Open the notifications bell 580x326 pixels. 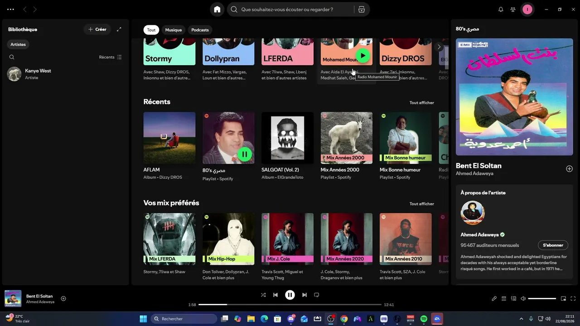pos(501,10)
